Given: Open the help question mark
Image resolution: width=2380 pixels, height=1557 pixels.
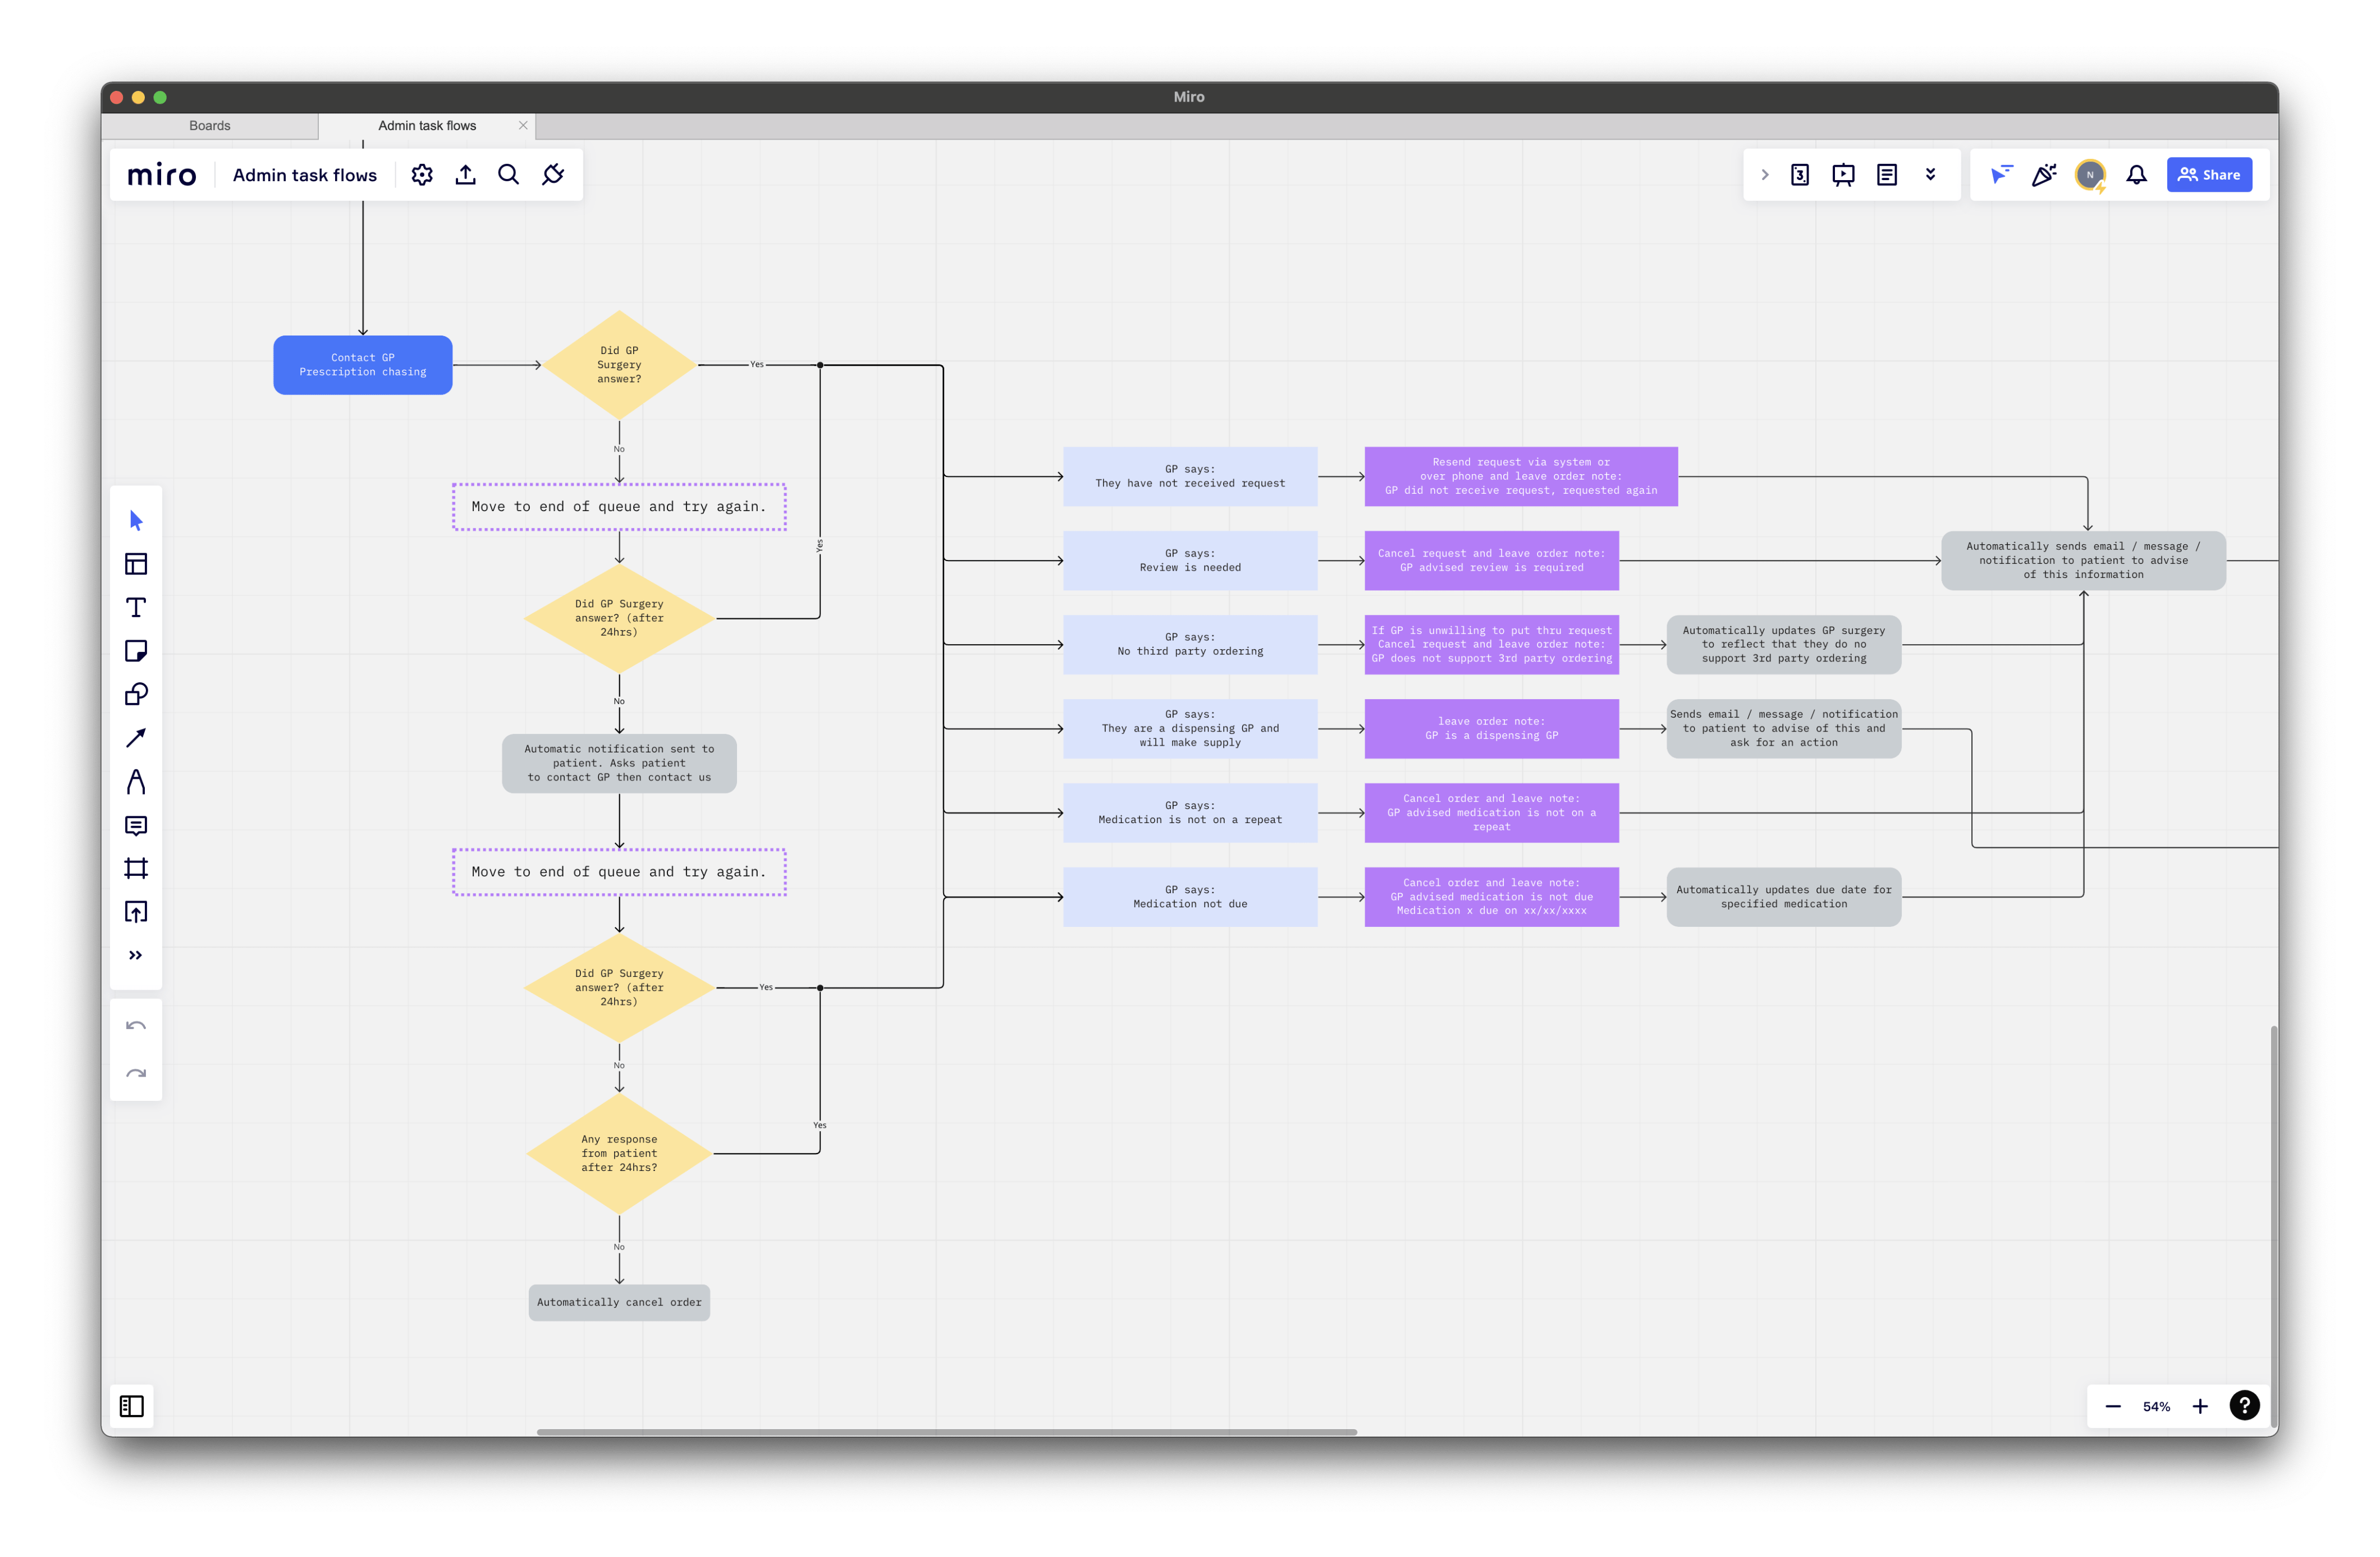Looking at the screenshot, I should pyautogui.click(x=2245, y=1406).
